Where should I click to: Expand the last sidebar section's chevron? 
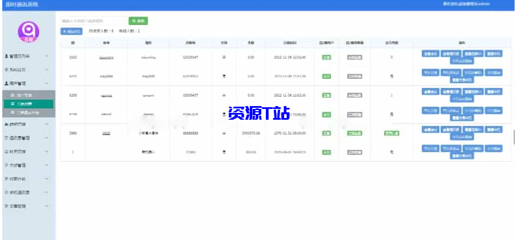coord(47,206)
